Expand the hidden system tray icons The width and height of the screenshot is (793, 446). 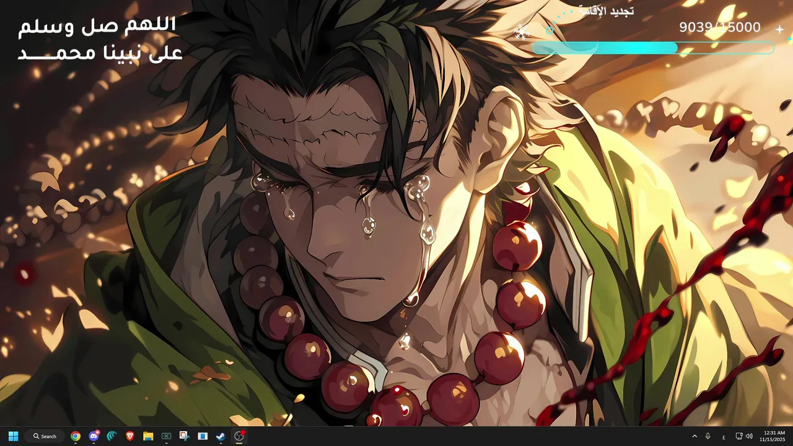click(x=694, y=436)
